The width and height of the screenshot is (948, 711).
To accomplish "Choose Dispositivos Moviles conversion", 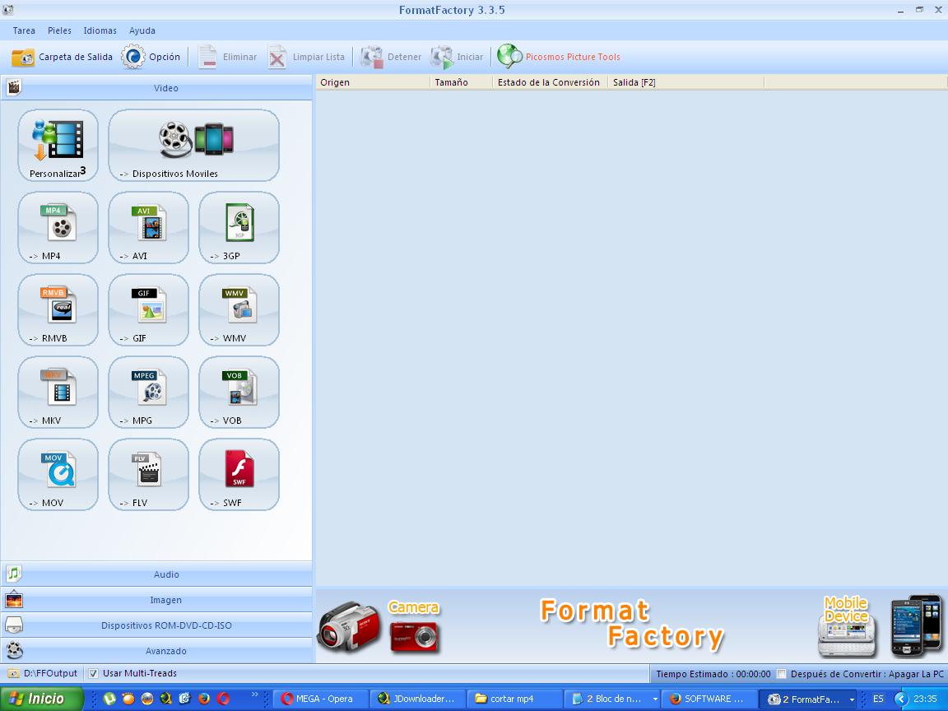I will [193, 145].
